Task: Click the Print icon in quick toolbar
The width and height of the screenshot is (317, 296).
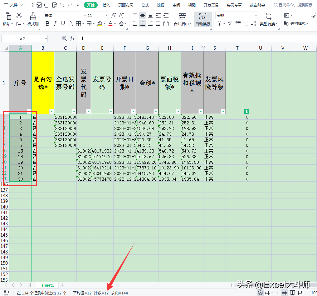Action: click(x=46, y=5)
